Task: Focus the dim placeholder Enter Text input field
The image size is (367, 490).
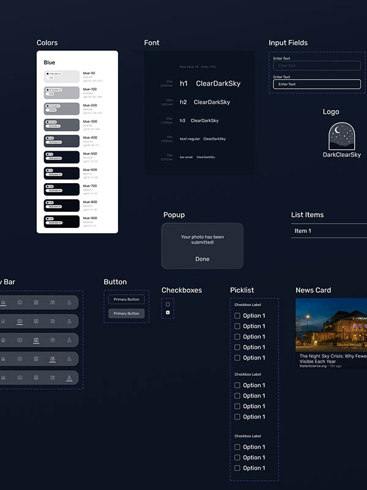Action: [x=317, y=66]
